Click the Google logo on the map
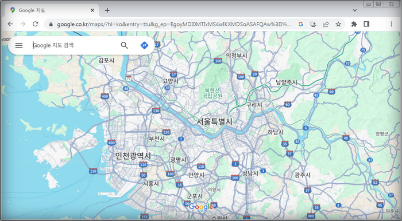Viewport: 402px width, 221px height. click(201, 207)
